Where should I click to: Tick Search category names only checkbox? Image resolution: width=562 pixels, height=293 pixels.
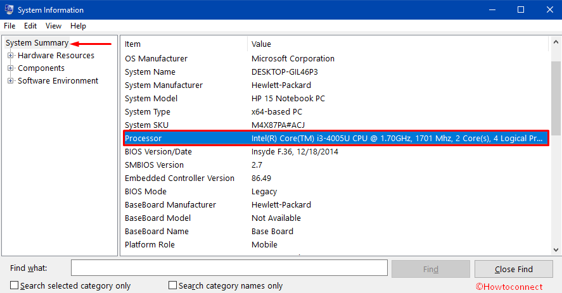(x=172, y=285)
